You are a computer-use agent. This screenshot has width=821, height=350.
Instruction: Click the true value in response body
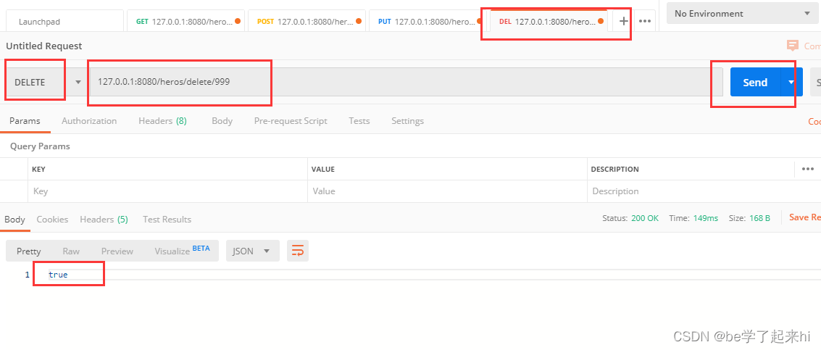[x=58, y=275]
